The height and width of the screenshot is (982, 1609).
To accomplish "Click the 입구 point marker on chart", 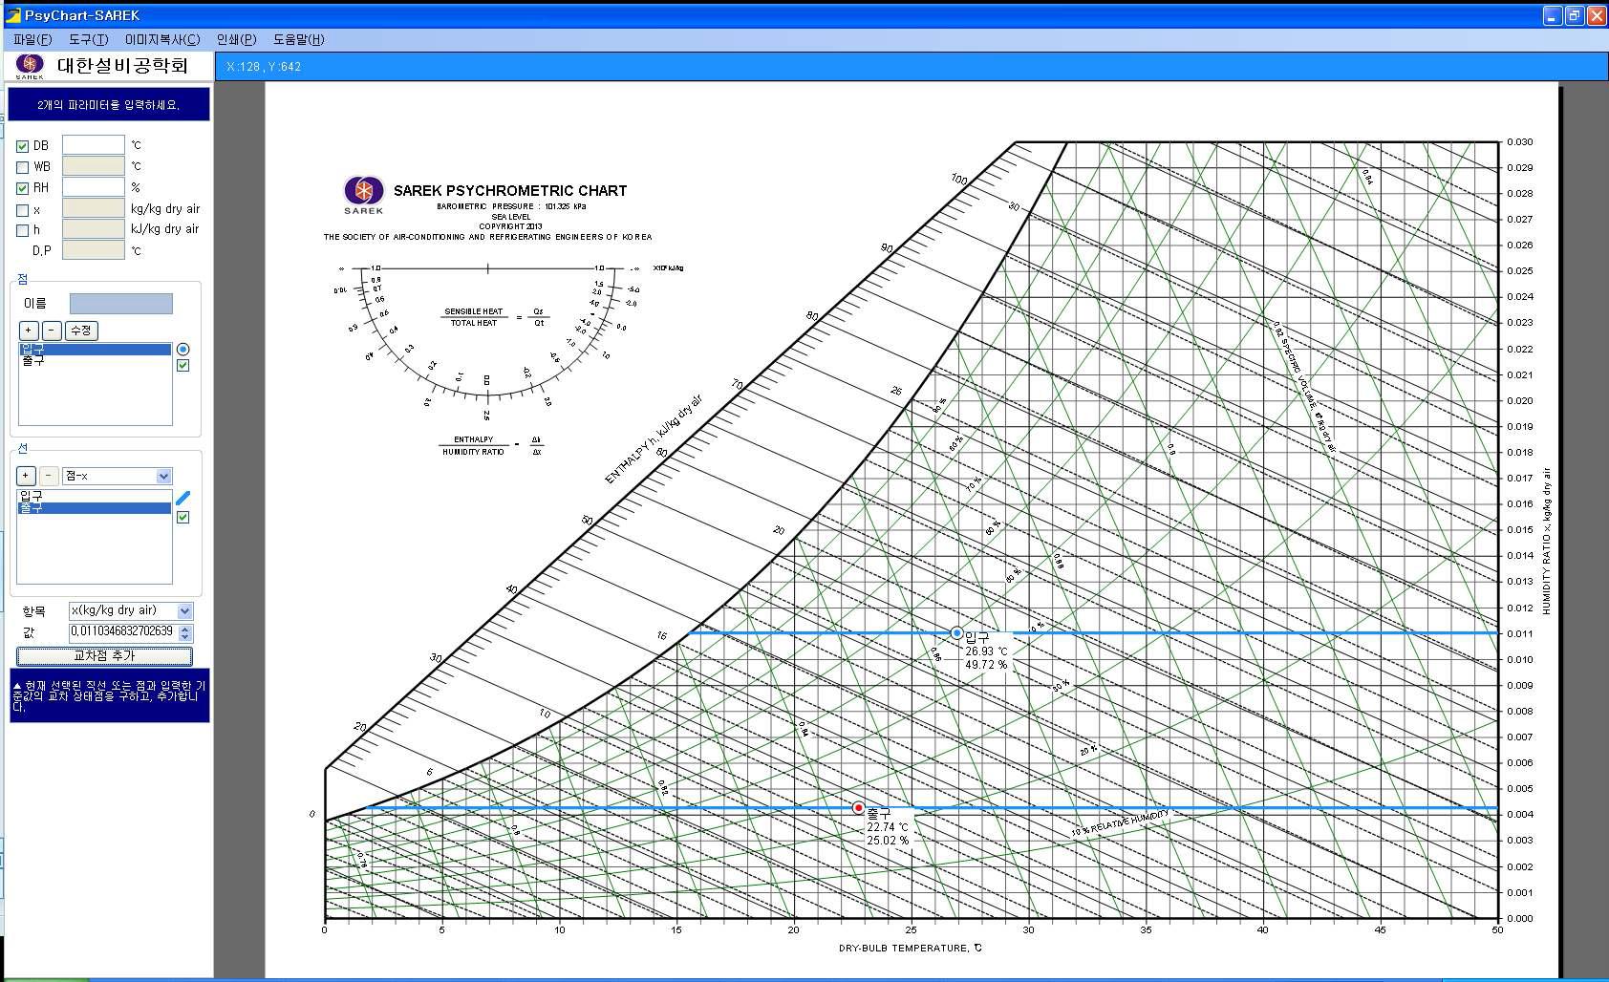I will pos(956,633).
